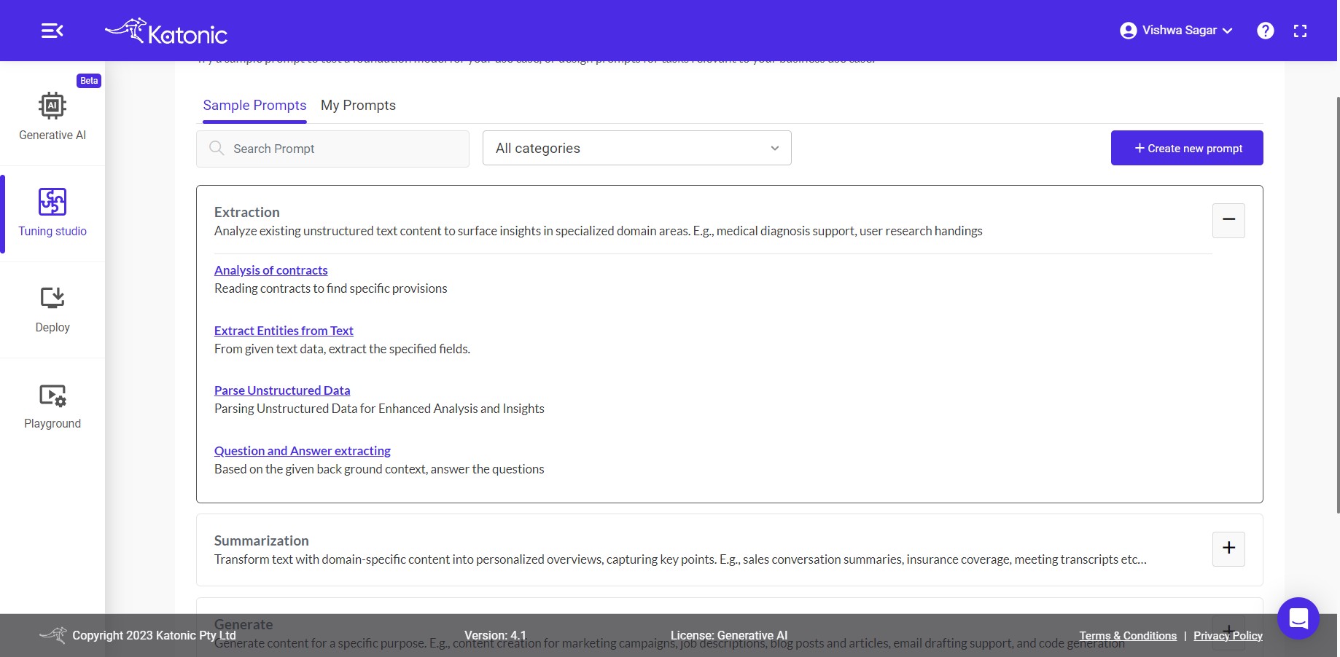Image resolution: width=1340 pixels, height=657 pixels.
Task: Switch to the Sample Prompts tab
Action: (x=254, y=106)
